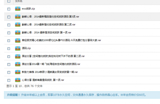This screenshot has width=160, height=104.
Task: Open the file exo皮肤.zip
Action: point(28,9)
